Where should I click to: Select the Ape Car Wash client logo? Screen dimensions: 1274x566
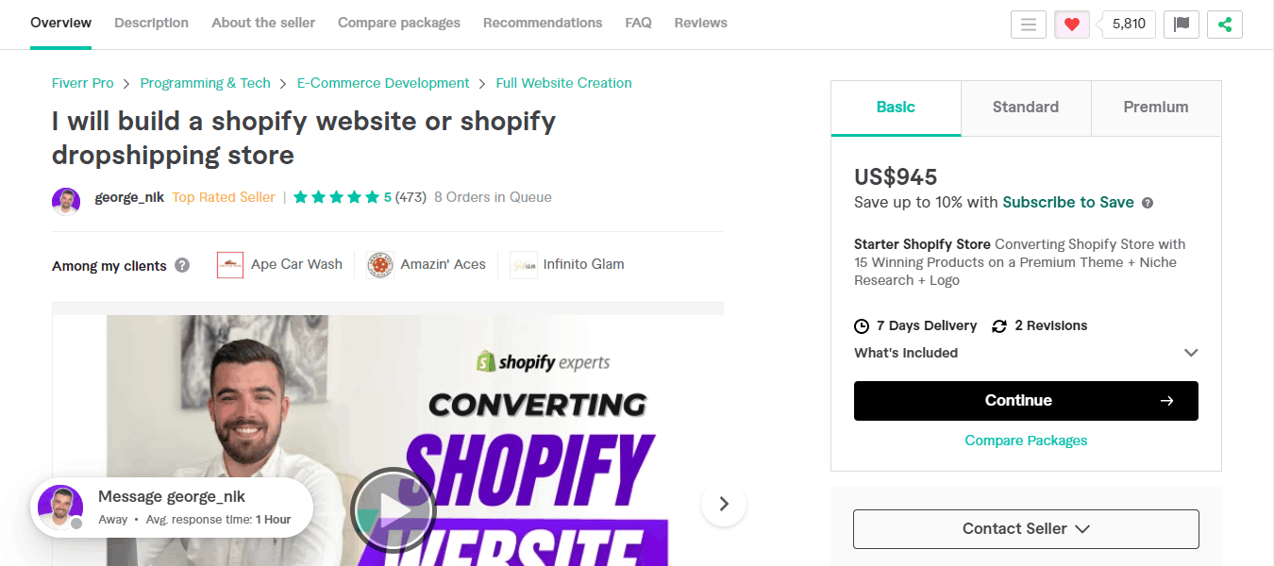point(230,264)
